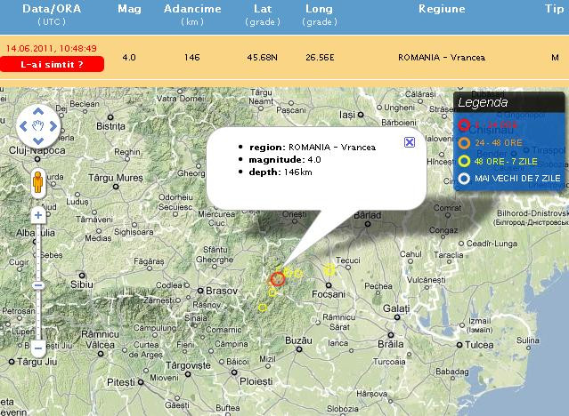Click the date 14.06.2011, 10:48:49
This screenshot has width=569, height=416.
click(x=52, y=49)
